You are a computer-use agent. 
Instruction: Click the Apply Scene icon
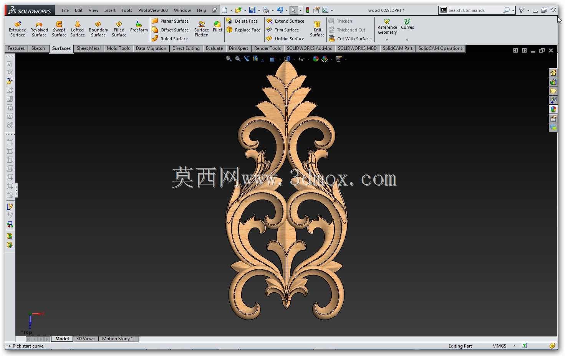pyautogui.click(x=325, y=59)
